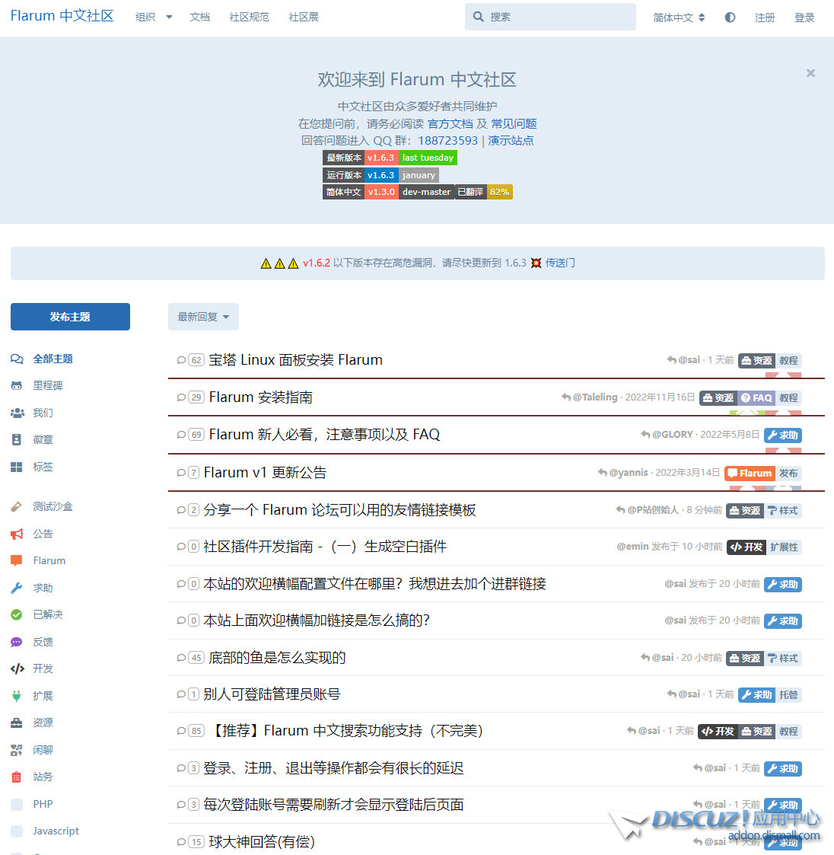Viewport: 834px width, 855px height.
Task: Open 公告 megaphone icon
Action: [17, 534]
